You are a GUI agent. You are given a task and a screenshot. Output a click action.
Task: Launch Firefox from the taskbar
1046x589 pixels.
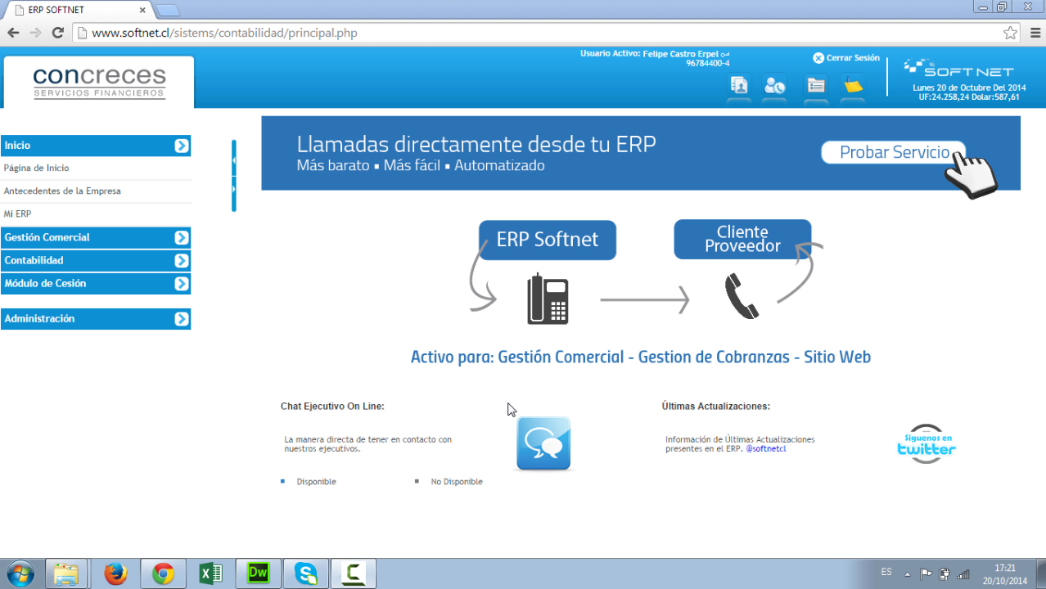(115, 573)
